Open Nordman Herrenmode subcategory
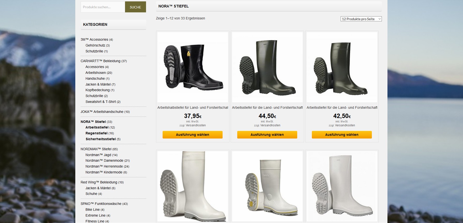Image resolution: width=463 pixels, height=223 pixels. (x=104, y=166)
